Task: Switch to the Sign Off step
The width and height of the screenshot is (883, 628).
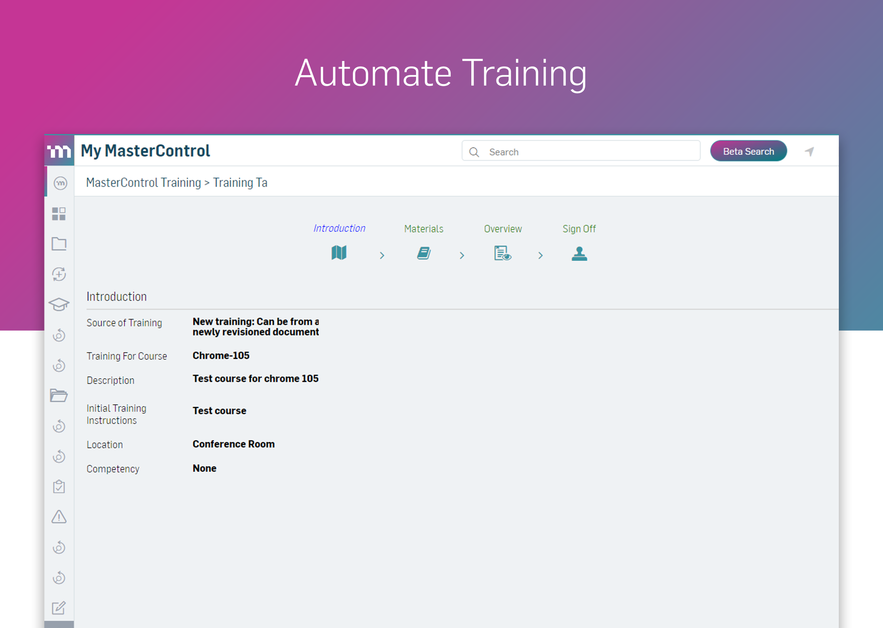Action: [x=579, y=228]
